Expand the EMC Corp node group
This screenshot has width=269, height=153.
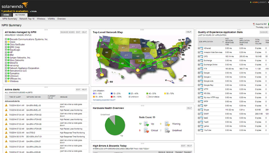6,47
